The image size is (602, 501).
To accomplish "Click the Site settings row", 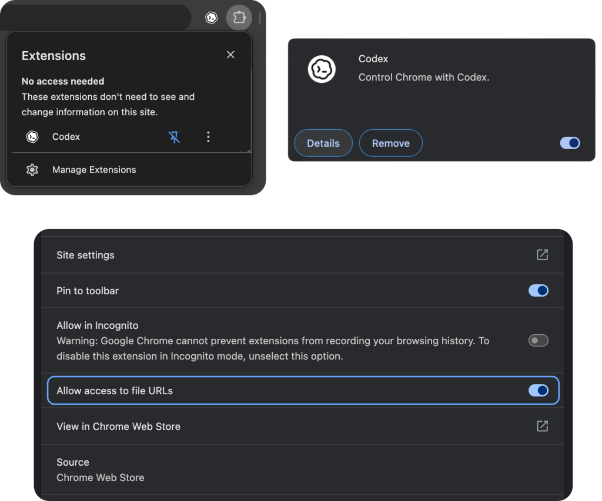I will click(x=302, y=255).
